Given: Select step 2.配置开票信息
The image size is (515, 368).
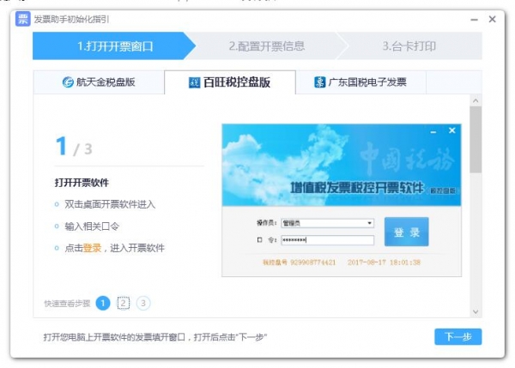Looking at the screenshot, I should pos(267,46).
